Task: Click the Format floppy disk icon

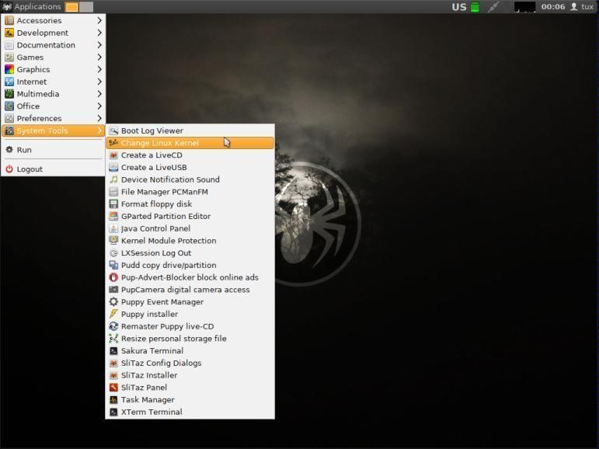Action: point(113,204)
